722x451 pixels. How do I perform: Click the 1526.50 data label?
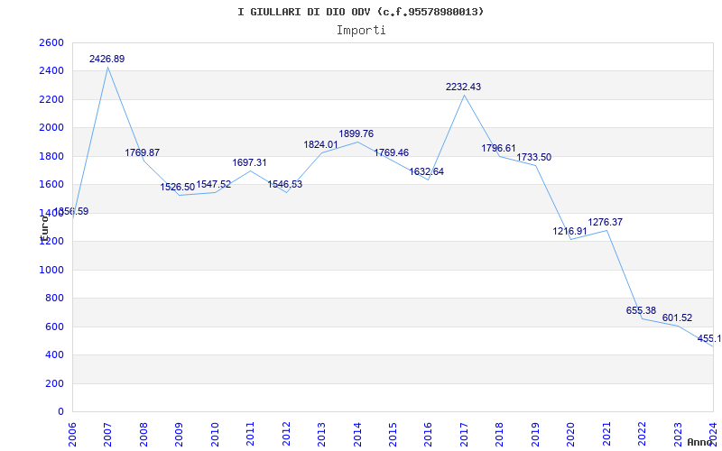pos(178,188)
